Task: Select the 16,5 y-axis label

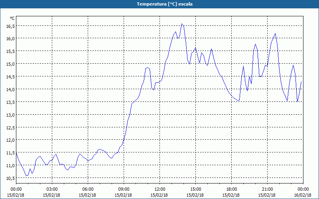Action: (x=10, y=26)
